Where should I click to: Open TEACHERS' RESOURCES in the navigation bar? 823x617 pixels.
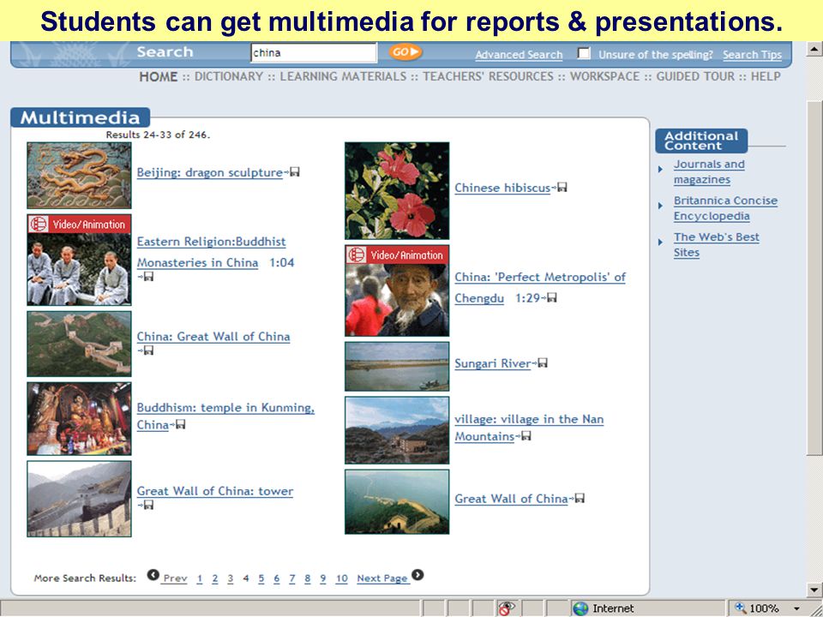point(488,76)
